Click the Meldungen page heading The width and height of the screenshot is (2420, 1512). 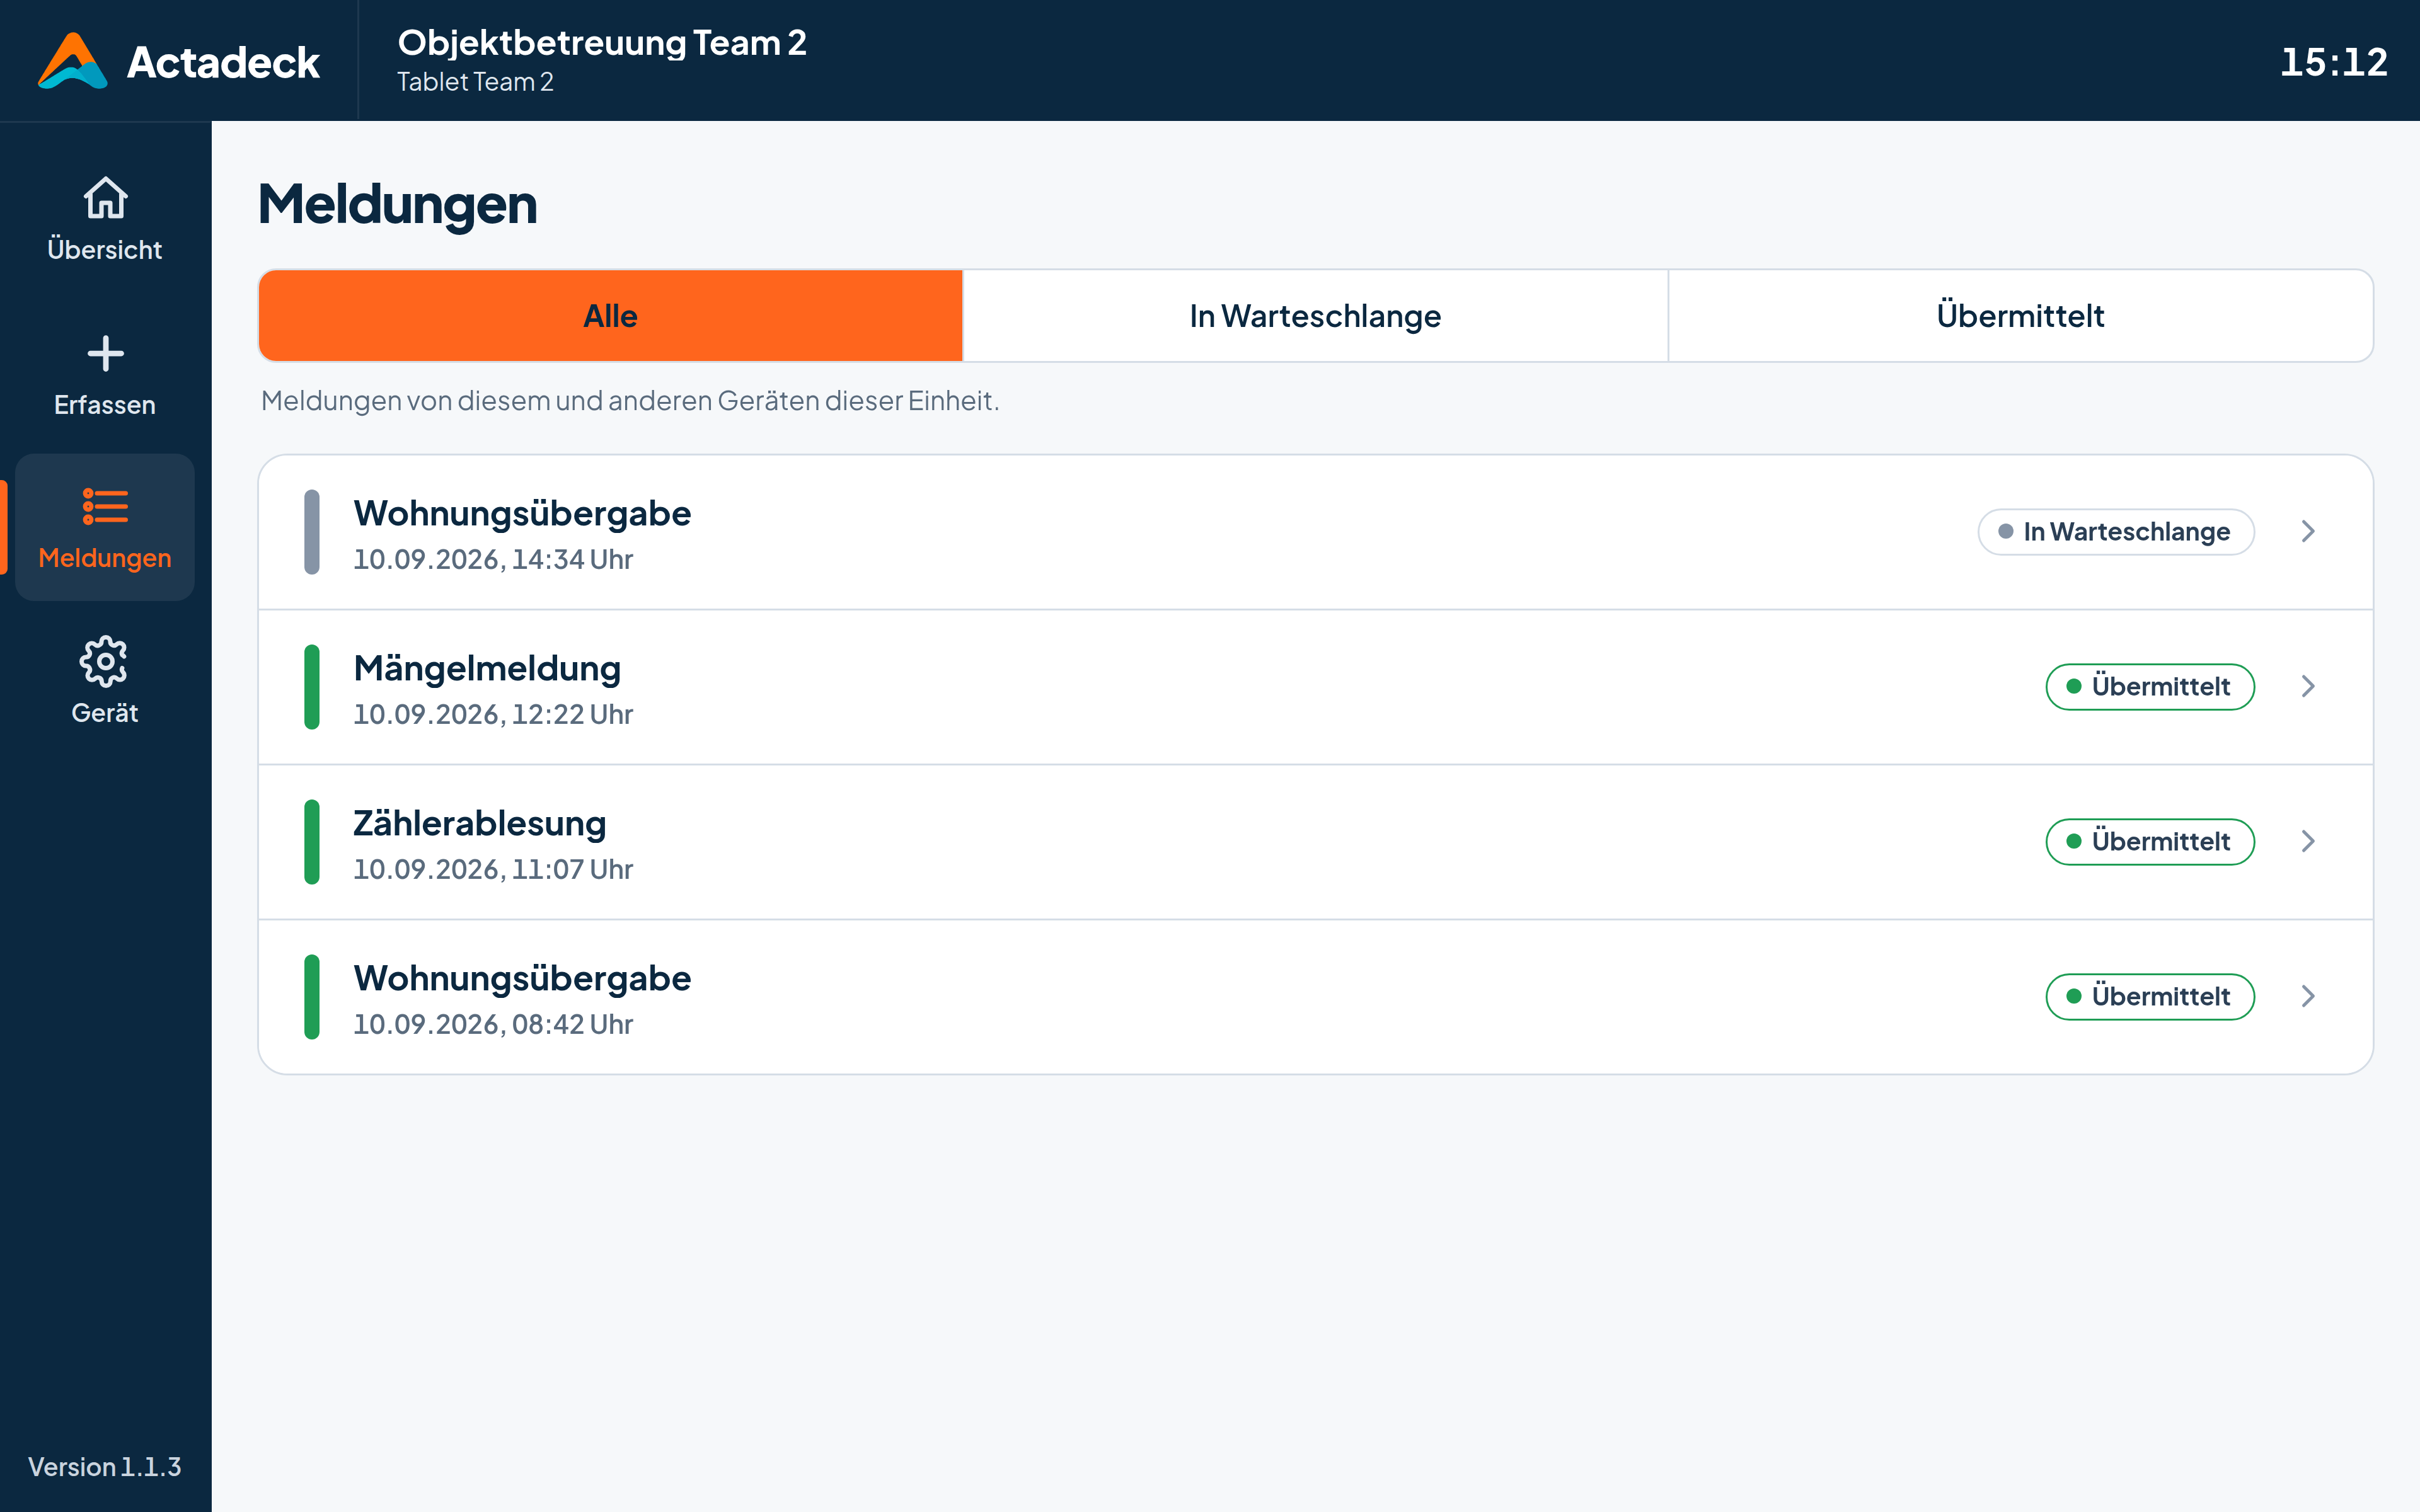pyautogui.click(x=398, y=204)
